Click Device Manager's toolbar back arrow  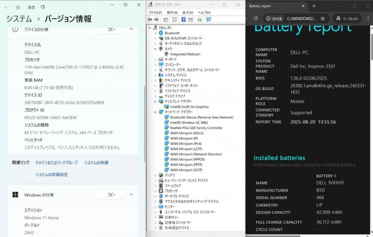(150, 19)
